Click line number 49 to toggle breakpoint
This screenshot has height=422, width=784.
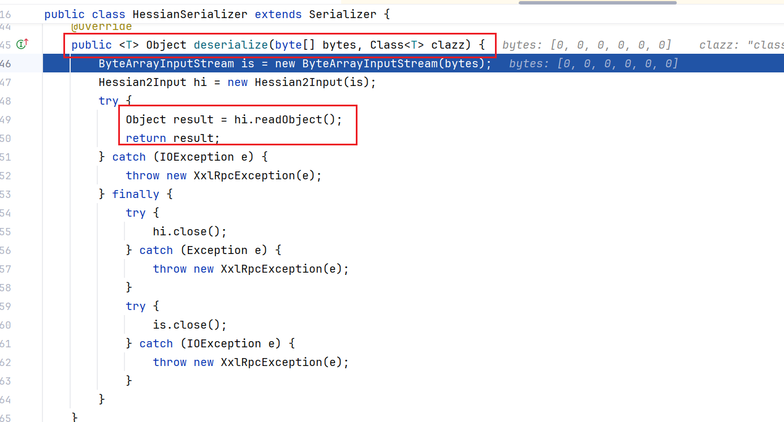[6, 119]
